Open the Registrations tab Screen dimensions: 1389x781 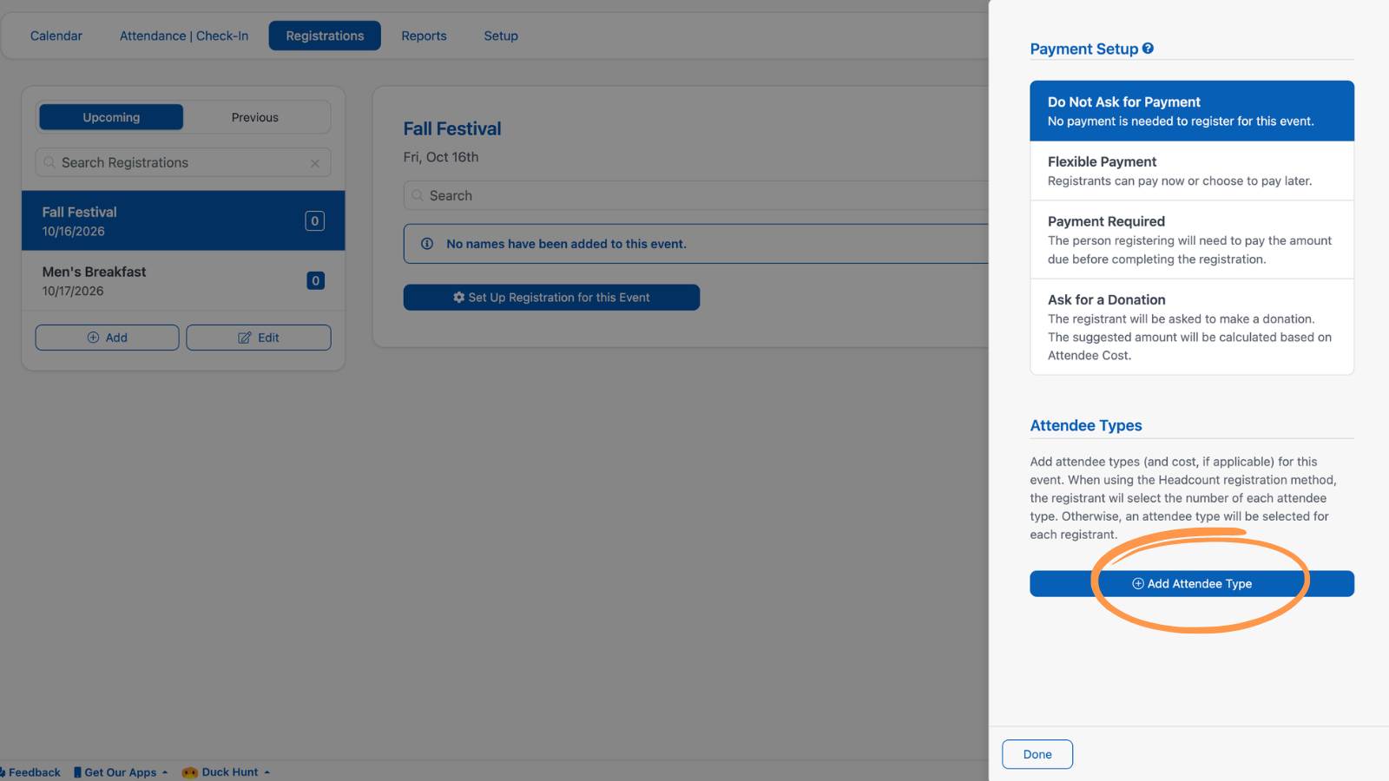point(325,36)
